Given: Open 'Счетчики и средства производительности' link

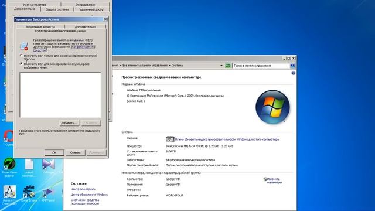Looking at the screenshot, I should [85, 202].
